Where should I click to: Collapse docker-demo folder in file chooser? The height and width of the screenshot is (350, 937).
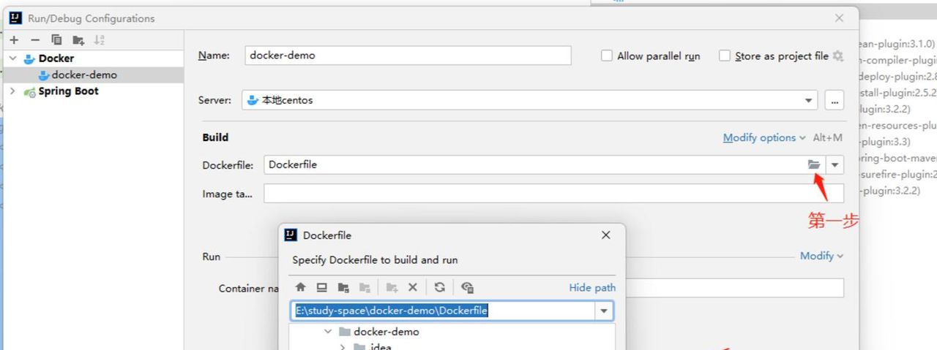[x=328, y=332]
